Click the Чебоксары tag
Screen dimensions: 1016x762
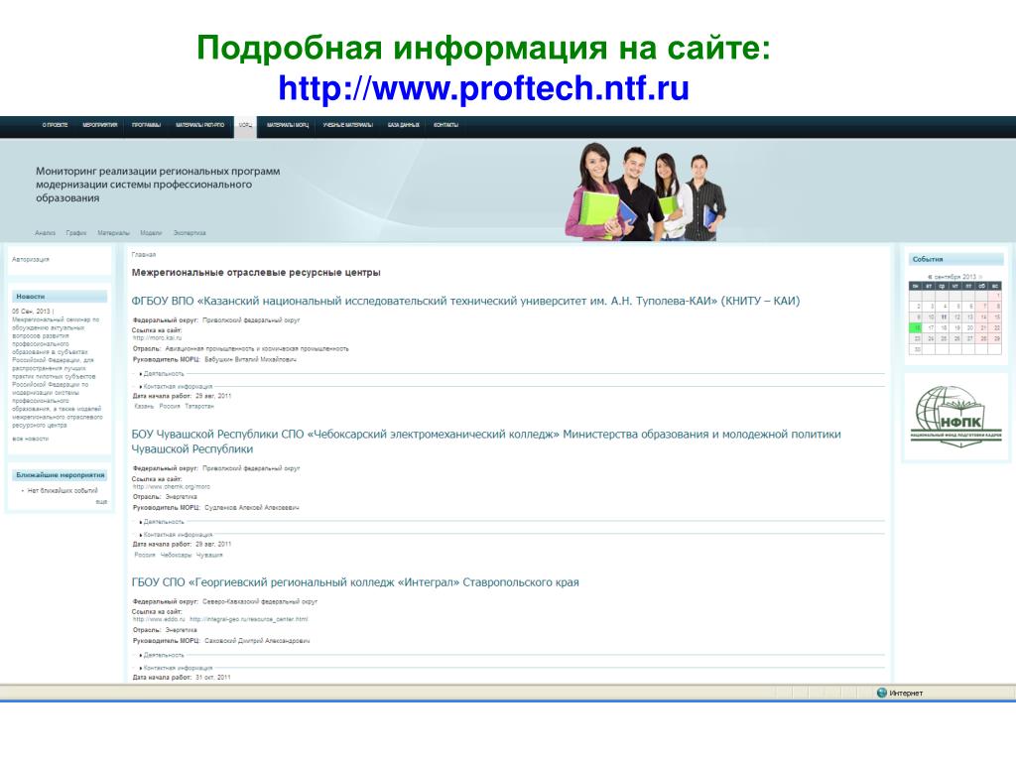coord(176,555)
